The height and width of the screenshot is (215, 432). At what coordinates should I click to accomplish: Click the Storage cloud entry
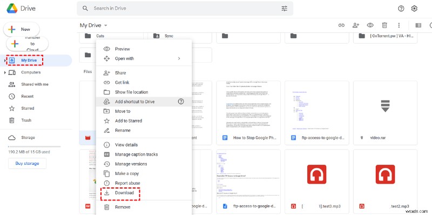pos(28,138)
